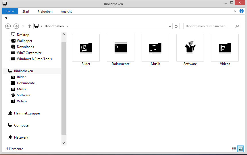The width and height of the screenshot is (247, 155).
Task: Refresh the Bibliotheken view
Action: point(176,26)
